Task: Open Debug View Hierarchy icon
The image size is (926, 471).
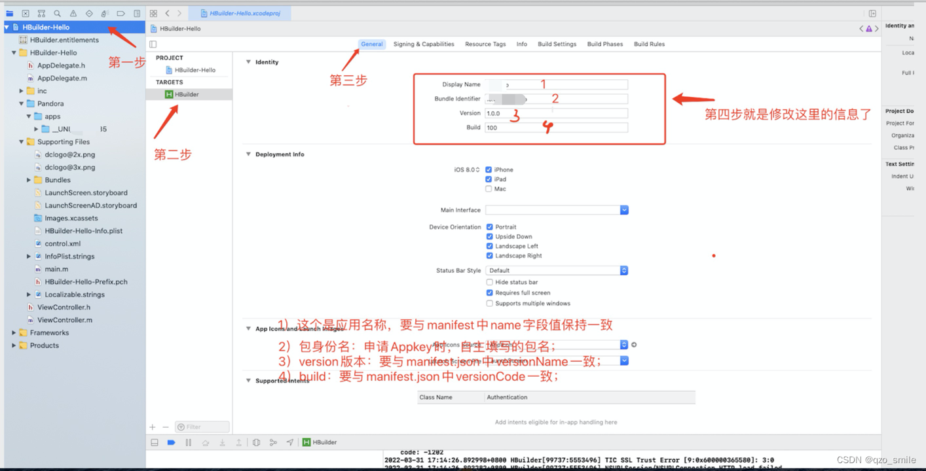Action: (x=257, y=442)
